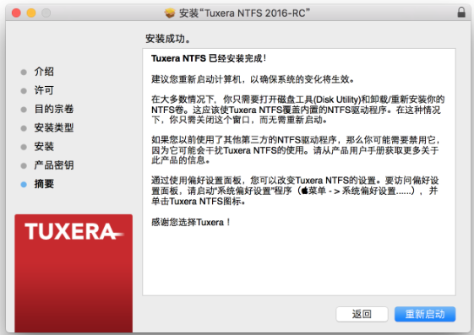This screenshot has height=335, width=474.
Task: Select the 许可 step in sidebar
Action: pos(44,90)
